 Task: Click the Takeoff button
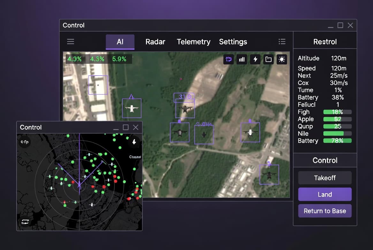pyautogui.click(x=325, y=178)
